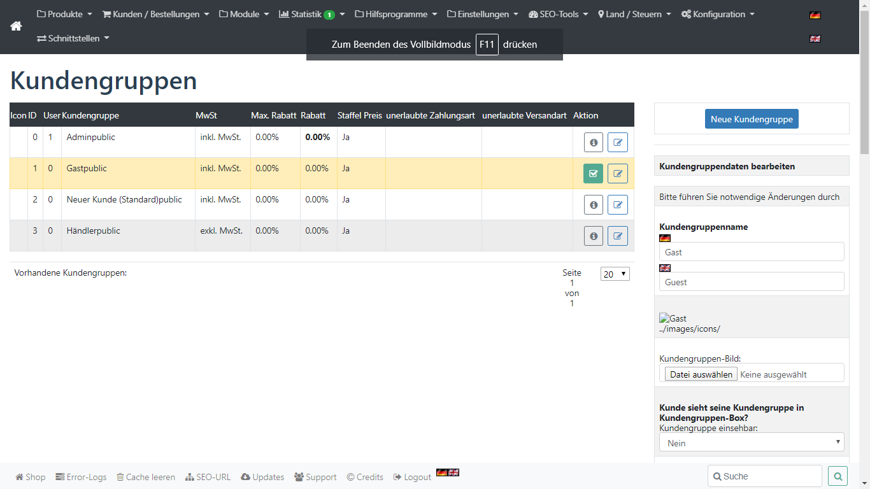Click the German group name field 'Gast'
This screenshot has width=870, height=489.
click(752, 252)
